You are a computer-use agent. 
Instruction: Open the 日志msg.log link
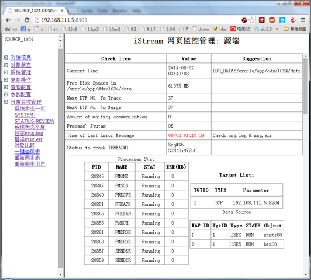click(29, 134)
